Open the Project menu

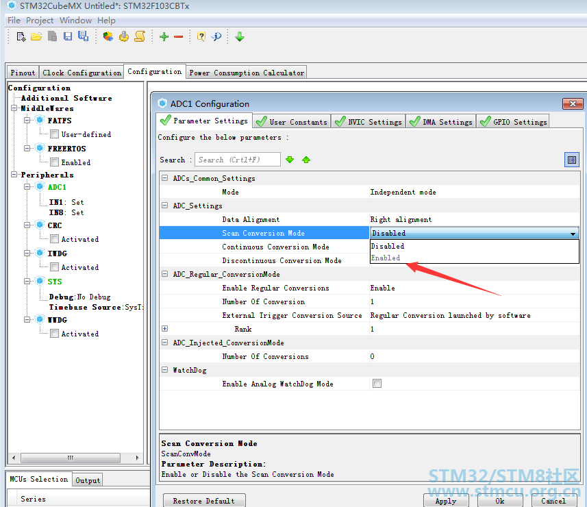[x=40, y=21]
